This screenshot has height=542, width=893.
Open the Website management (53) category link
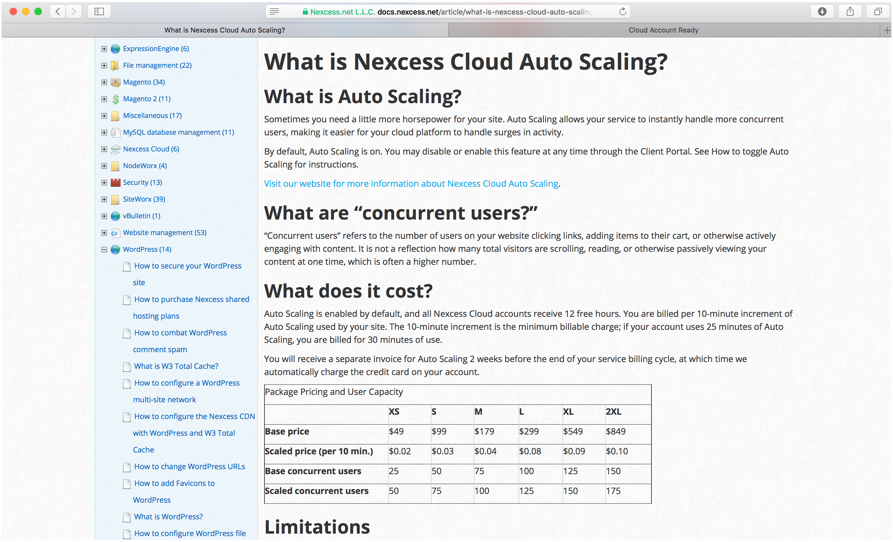click(x=165, y=233)
